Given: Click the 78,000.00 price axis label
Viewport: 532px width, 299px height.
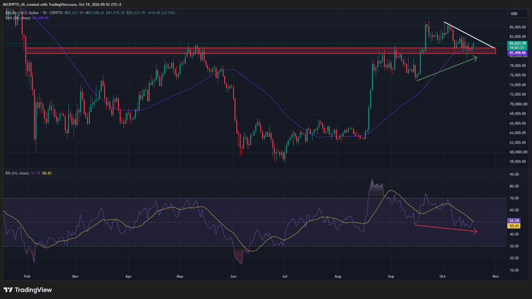Looking at the screenshot, I should click(518, 66).
